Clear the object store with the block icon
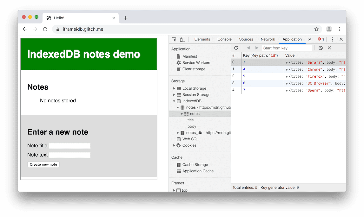 (x=321, y=48)
